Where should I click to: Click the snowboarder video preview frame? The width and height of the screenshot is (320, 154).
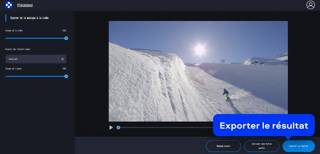coord(198,71)
